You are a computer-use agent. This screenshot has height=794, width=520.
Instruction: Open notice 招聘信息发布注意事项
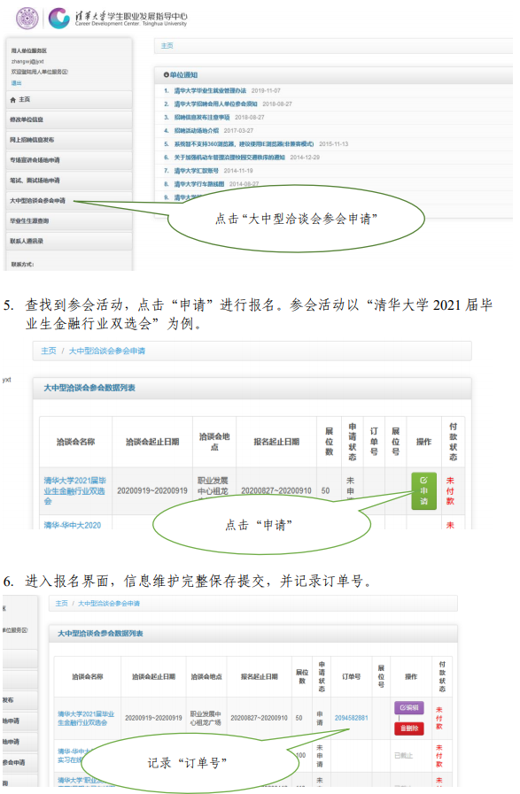202,118
